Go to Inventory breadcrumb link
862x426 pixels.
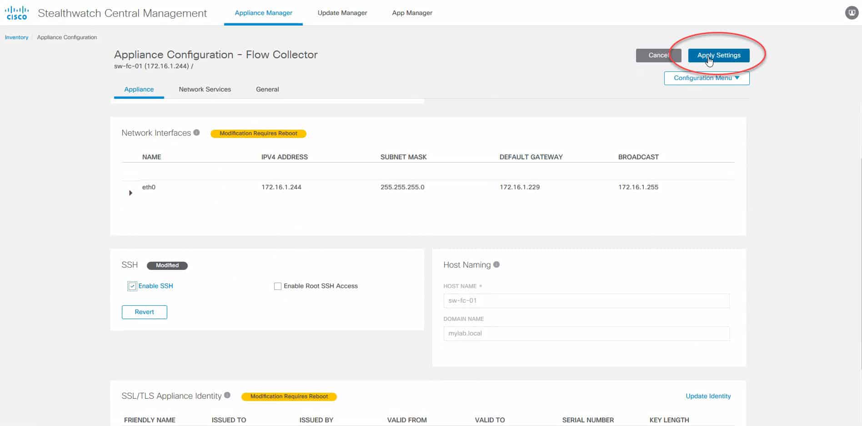coord(16,37)
